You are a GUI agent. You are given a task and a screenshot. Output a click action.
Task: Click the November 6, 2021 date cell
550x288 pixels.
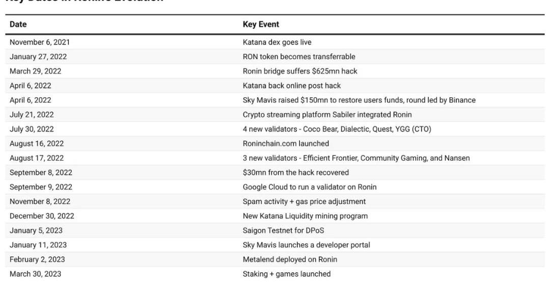click(x=40, y=42)
